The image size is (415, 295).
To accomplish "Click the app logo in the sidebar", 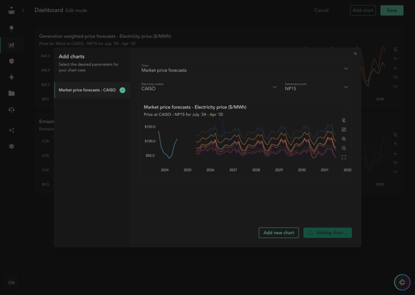I will [x=11, y=11].
